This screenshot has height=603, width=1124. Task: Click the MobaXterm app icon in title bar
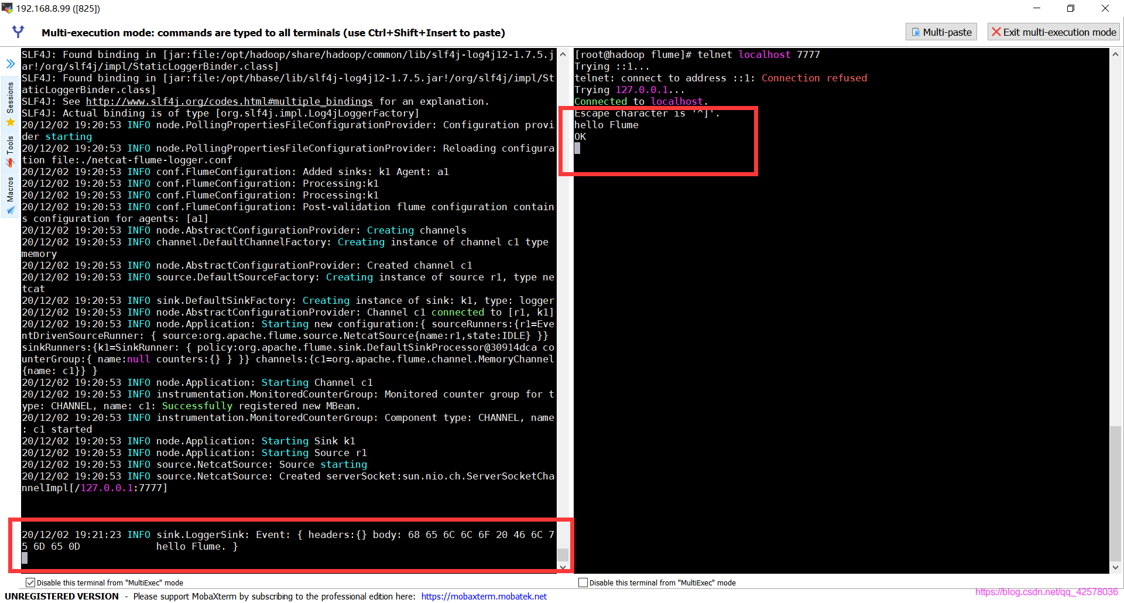[x=7, y=8]
